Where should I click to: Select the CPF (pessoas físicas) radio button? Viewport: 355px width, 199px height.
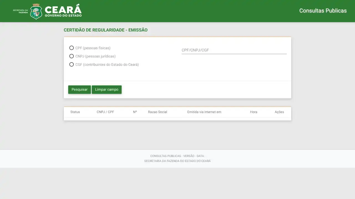72,48
